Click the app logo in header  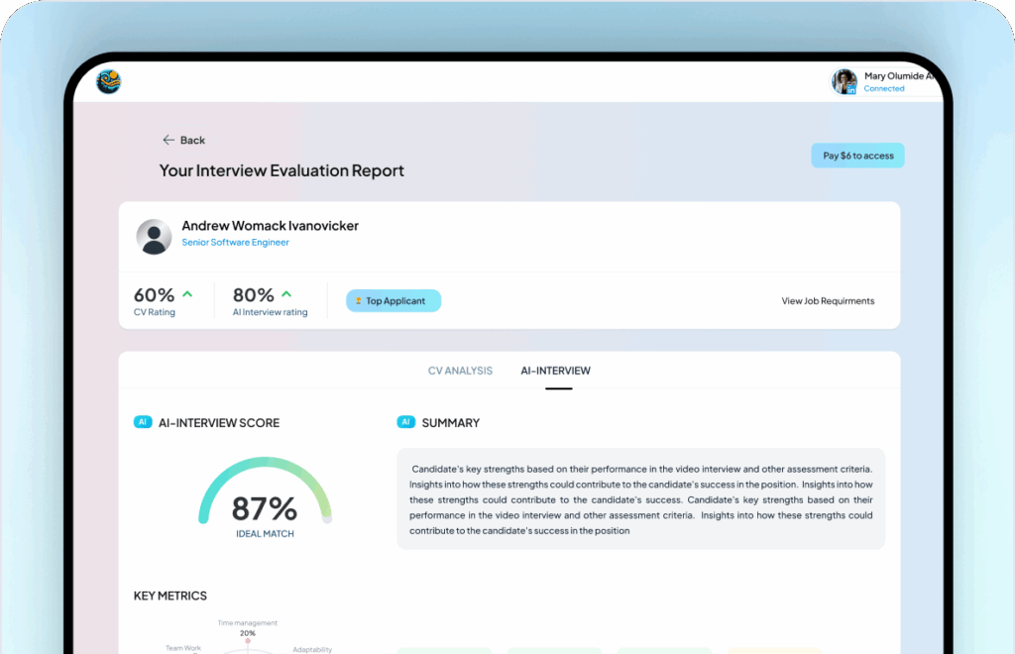tap(109, 81)
